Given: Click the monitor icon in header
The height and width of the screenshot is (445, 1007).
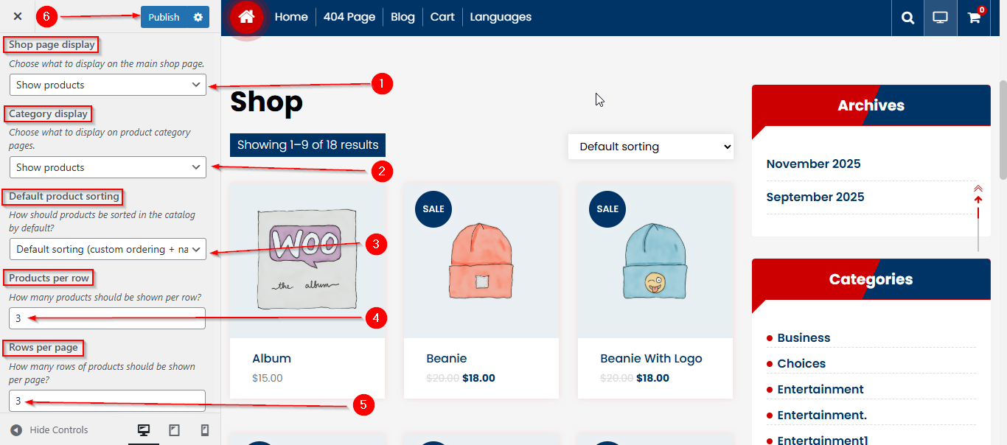Looking at the screenshot, I should pos(941,18).
